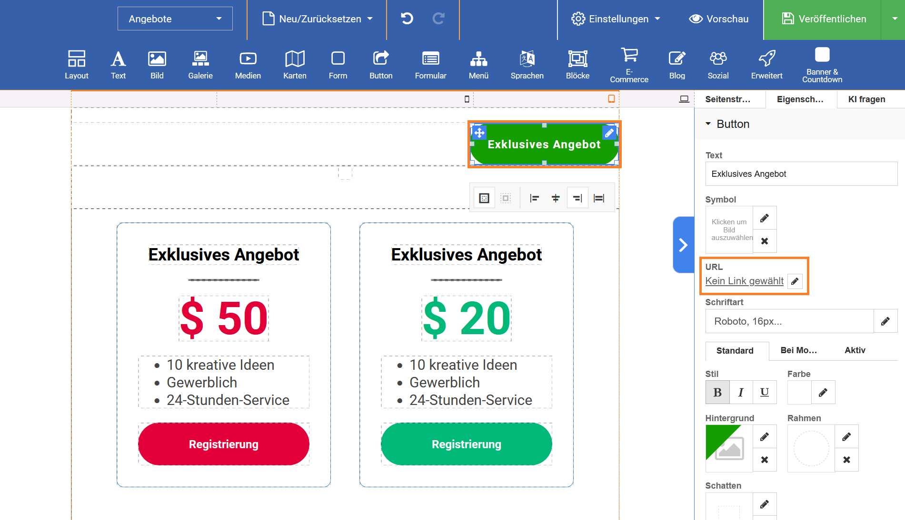The width and height of the screenshot is (905, 520).
Task: Click the Veröffentlichen publish button
Action: pyautogui.click(x=823, y=19)
